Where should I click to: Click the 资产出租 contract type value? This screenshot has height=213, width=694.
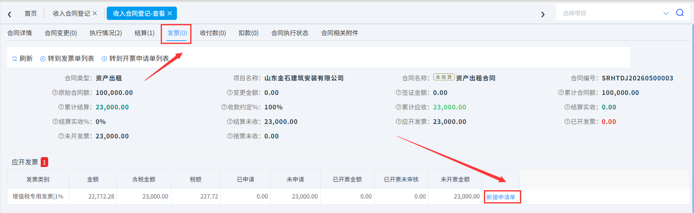point(109,78)
